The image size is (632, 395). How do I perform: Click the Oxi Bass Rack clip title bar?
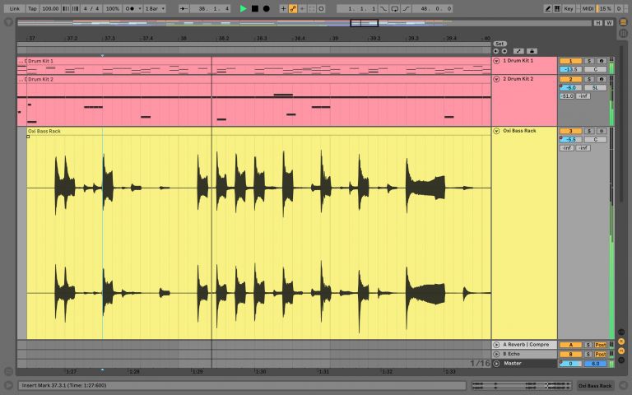tap(258, 131)
